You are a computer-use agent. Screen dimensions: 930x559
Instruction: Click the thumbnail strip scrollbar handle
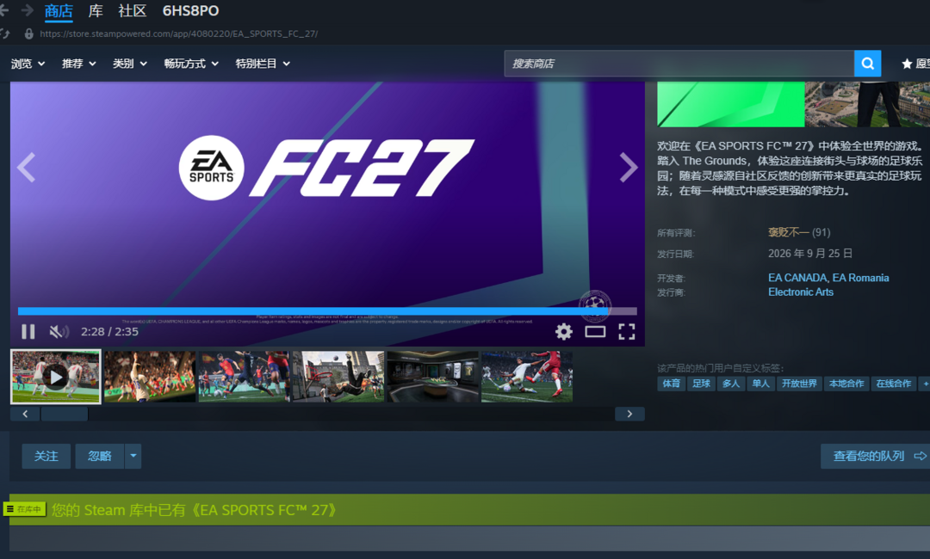tap(64, 414)
